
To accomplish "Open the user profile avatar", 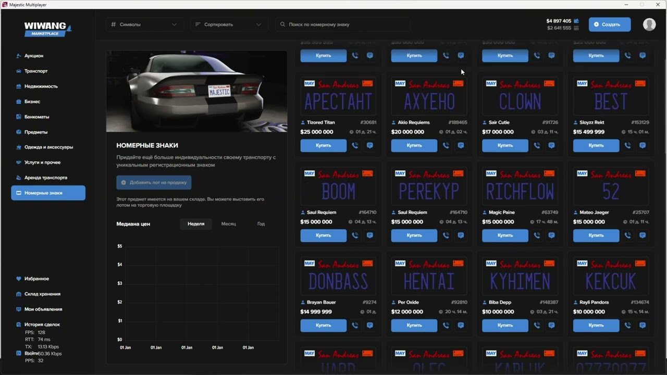I will pyautogui.click(x=649, y=24).
